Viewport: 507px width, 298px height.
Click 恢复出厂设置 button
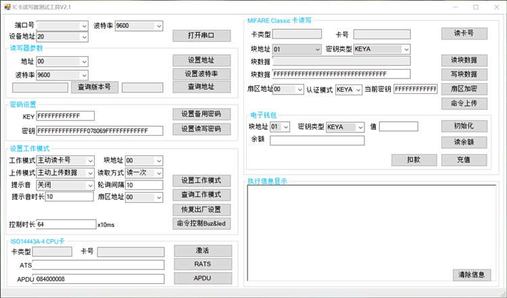tap(201, 209)
